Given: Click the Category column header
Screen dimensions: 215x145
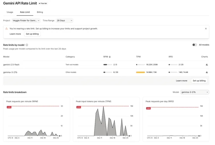Looking at the screenshot, I should click(70, 57).
